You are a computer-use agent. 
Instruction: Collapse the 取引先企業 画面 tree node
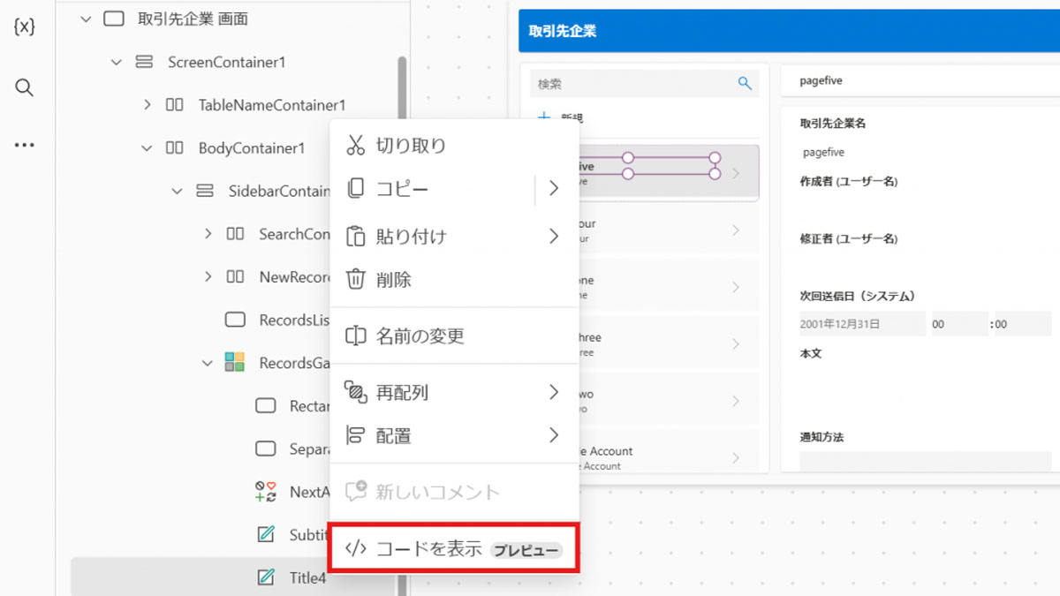(85, 18)
